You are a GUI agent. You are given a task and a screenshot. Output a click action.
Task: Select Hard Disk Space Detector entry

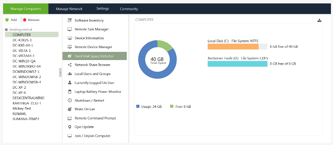point(95,56)
